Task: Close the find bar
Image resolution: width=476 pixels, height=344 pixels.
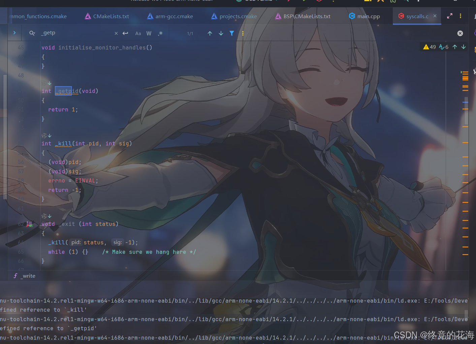Action: coord(460,33)
